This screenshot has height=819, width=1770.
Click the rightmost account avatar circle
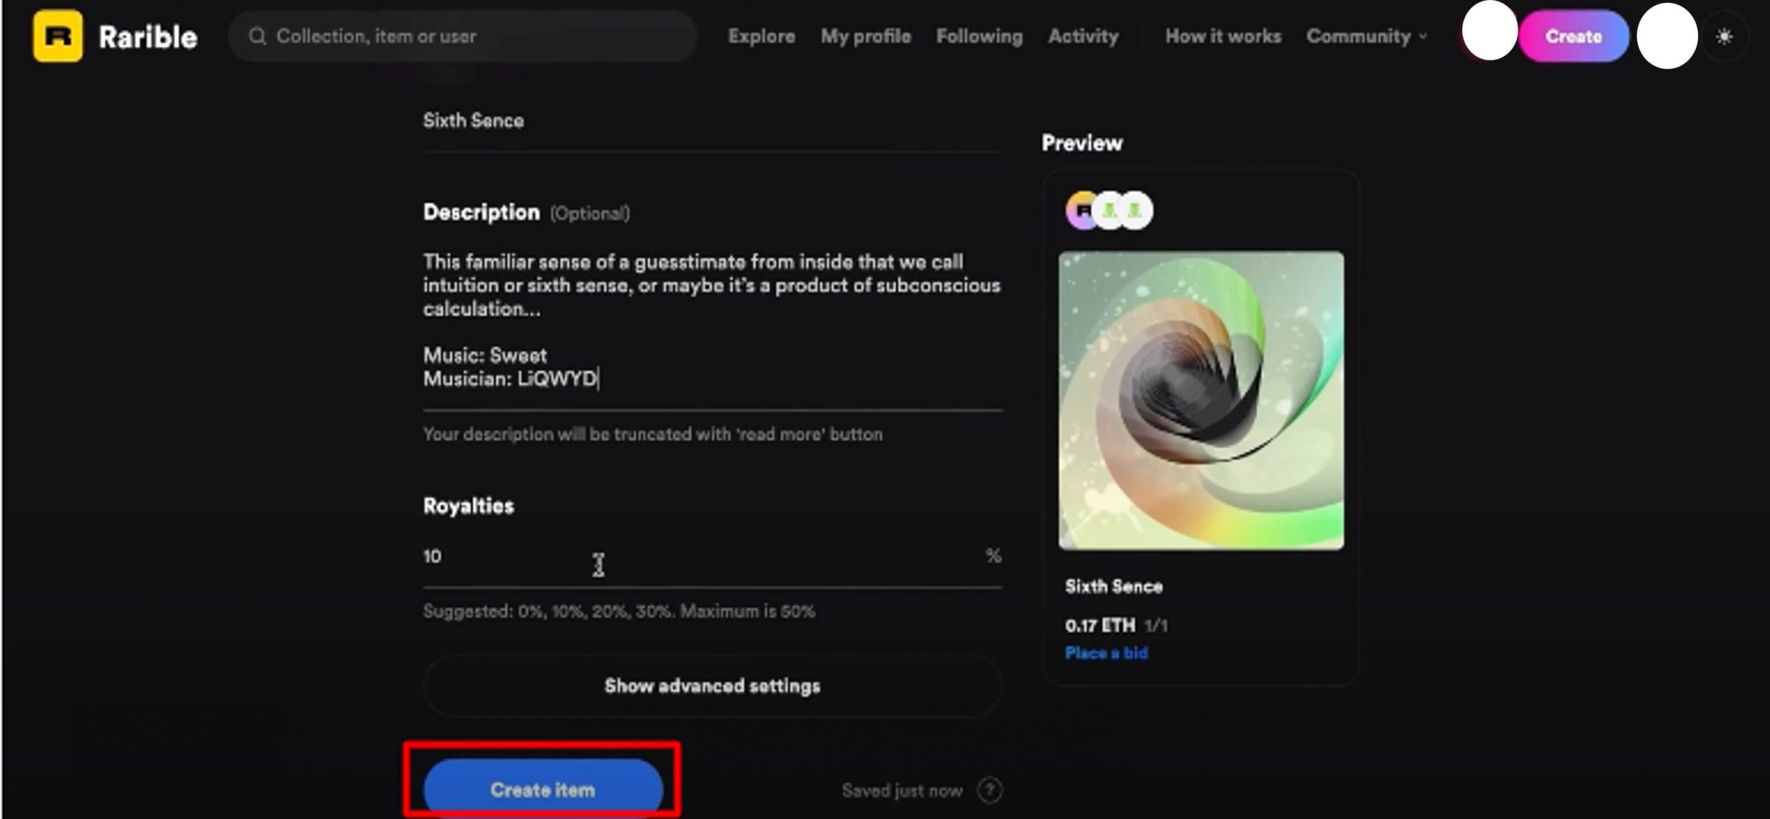[1666, 36]
